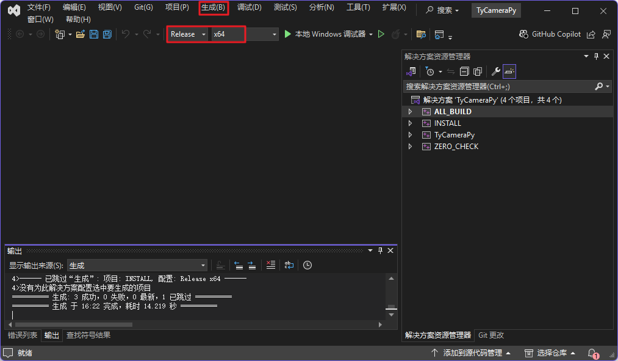618x361 pixels.
Task: Switch to the 错误列表 tab
Action: 23,335
